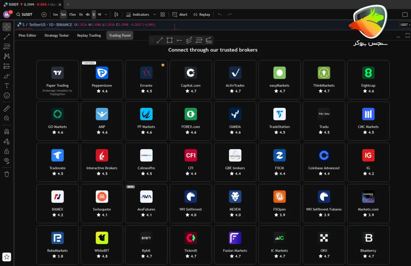This screenshot has width=411, height=266.
Task: Expand the timeframe interval dropdown arrow
Action: coord(106,14)
